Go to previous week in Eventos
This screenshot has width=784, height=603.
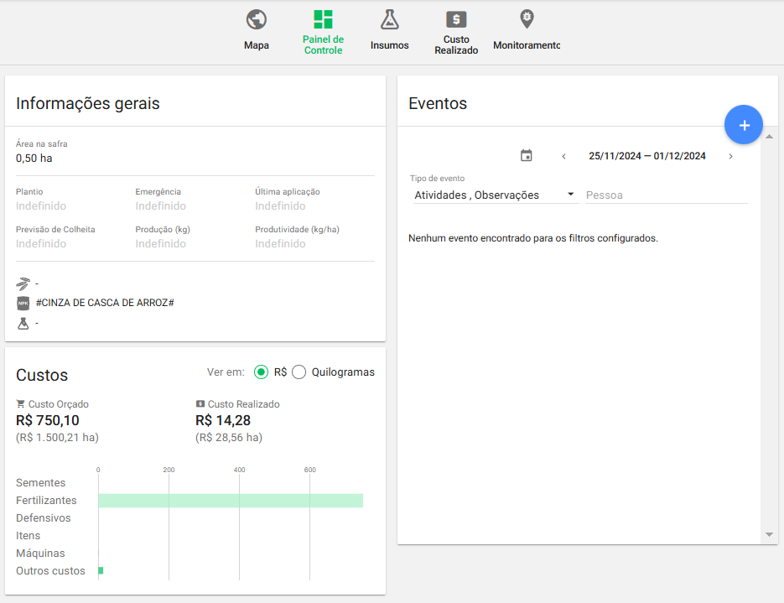click(x=563, y=156)
